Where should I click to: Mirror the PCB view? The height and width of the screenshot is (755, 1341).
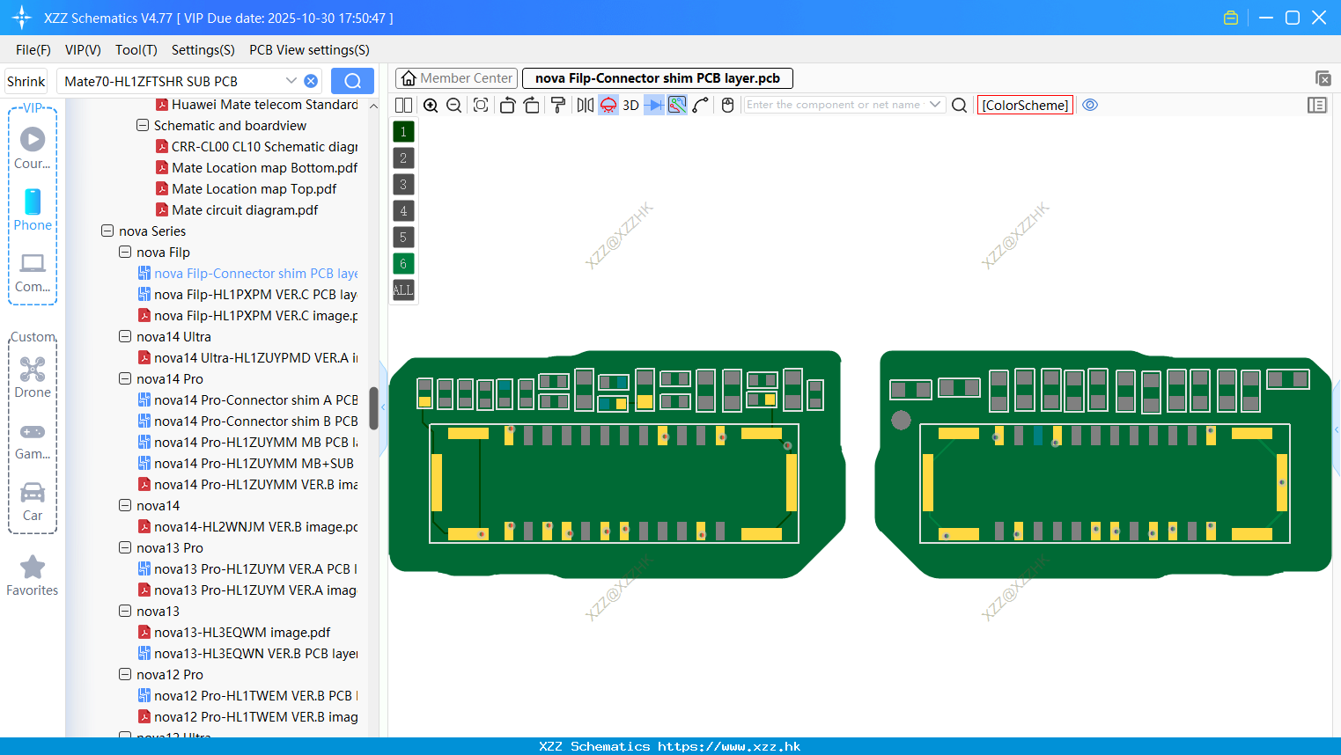tap(586, 105)
